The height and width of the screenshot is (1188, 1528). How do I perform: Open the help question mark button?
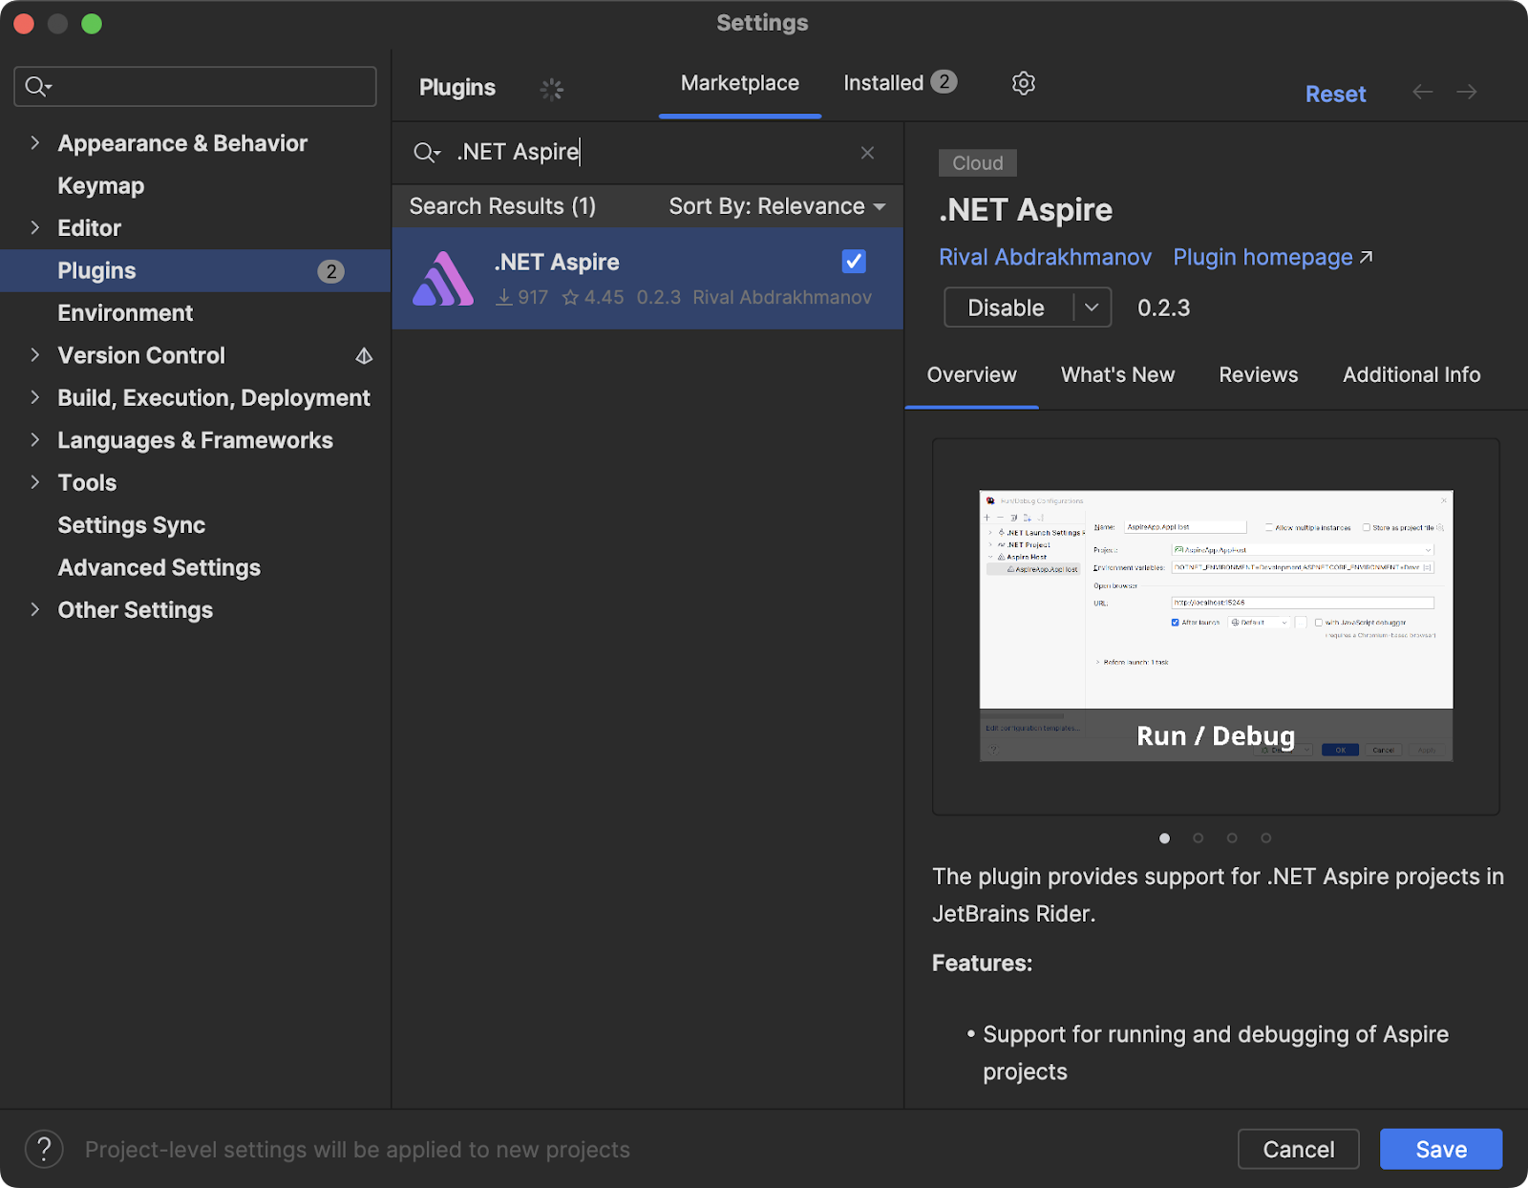44,1149
